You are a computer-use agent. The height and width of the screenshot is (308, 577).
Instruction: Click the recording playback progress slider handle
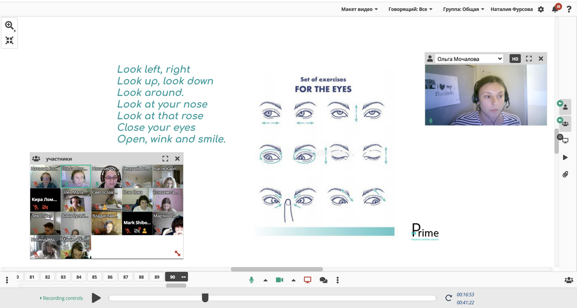click(x=205, y=298)
